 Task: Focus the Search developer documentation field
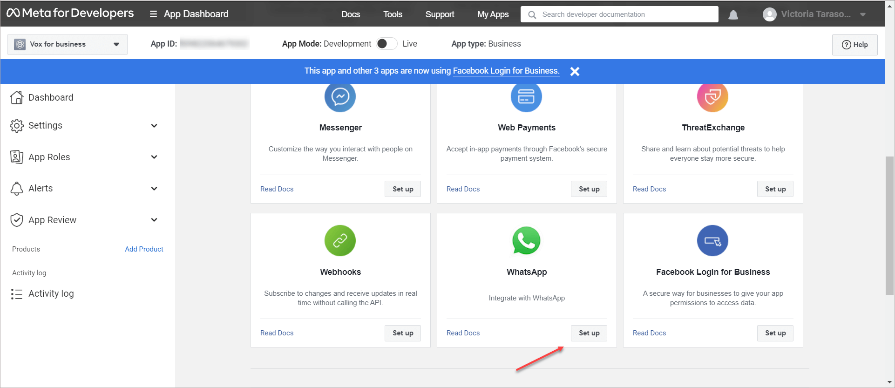619,14
